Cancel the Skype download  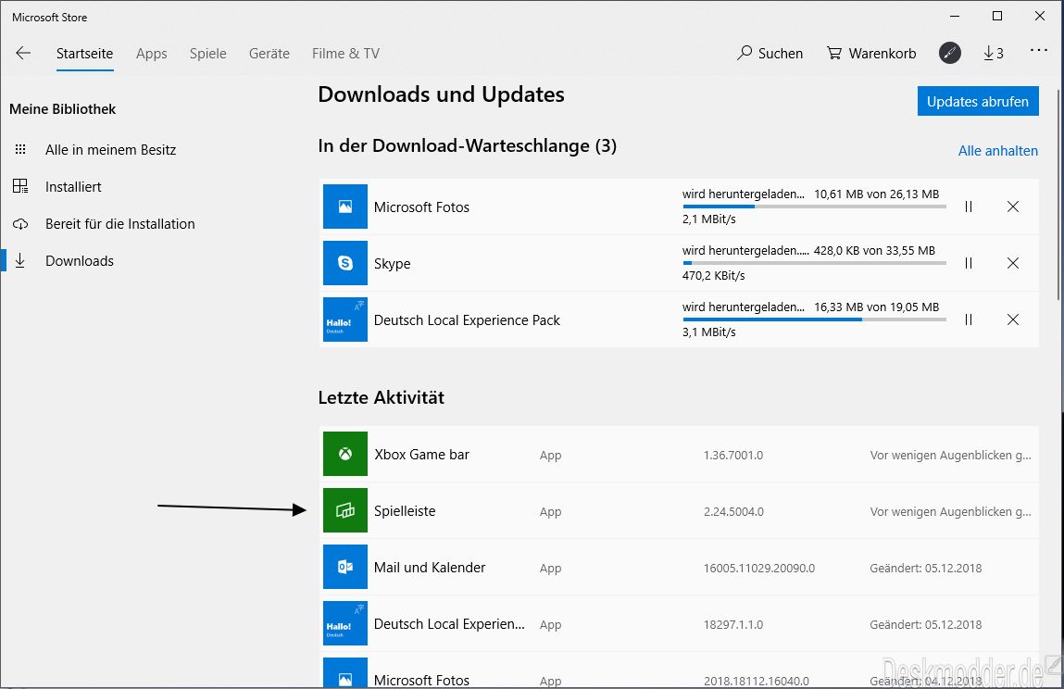1012,263
